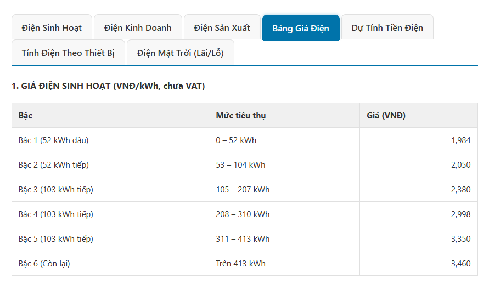The height and width of the screenshot is (284, 489).
Task: Select the Trên 413 kWh cell
Action: pyautogui.click(x=240, y=264)
